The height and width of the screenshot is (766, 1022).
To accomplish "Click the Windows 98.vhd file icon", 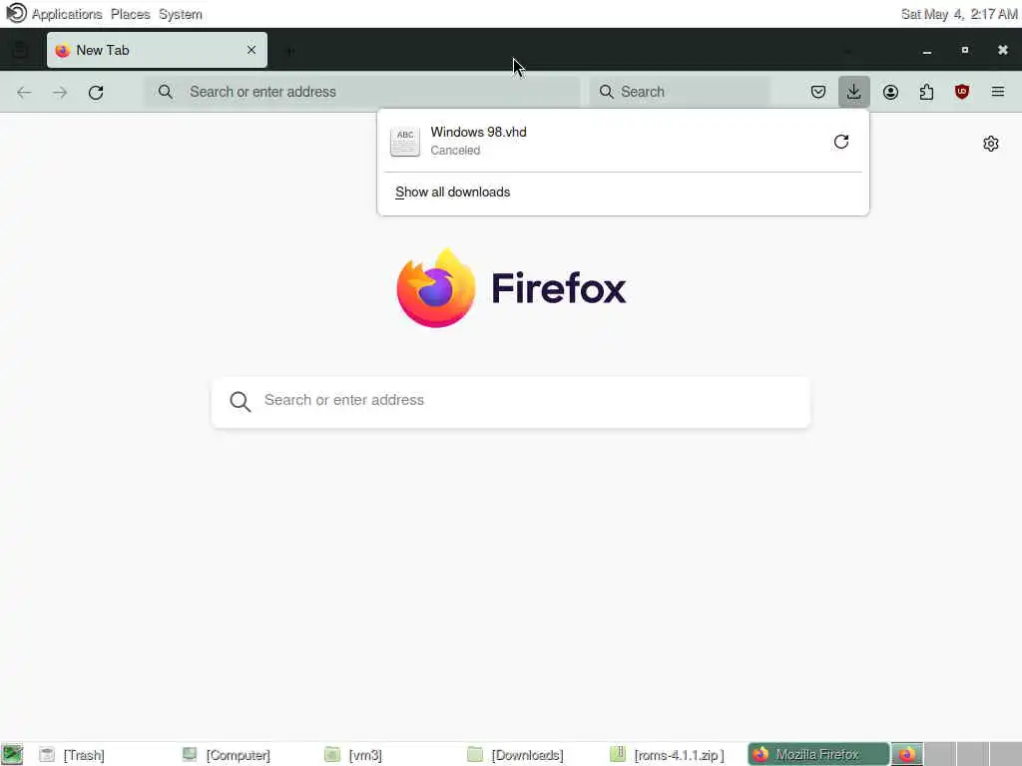I will click(405, 142).
